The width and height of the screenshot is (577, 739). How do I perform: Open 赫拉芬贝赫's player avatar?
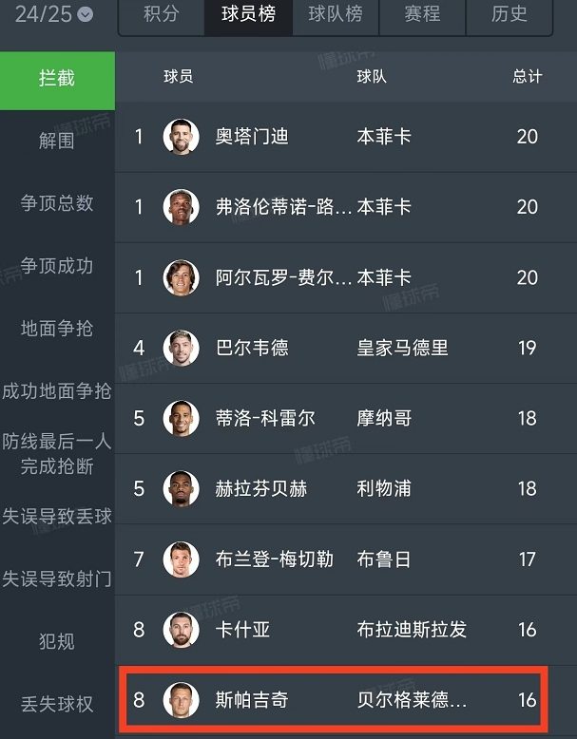(x=181, y=489)
